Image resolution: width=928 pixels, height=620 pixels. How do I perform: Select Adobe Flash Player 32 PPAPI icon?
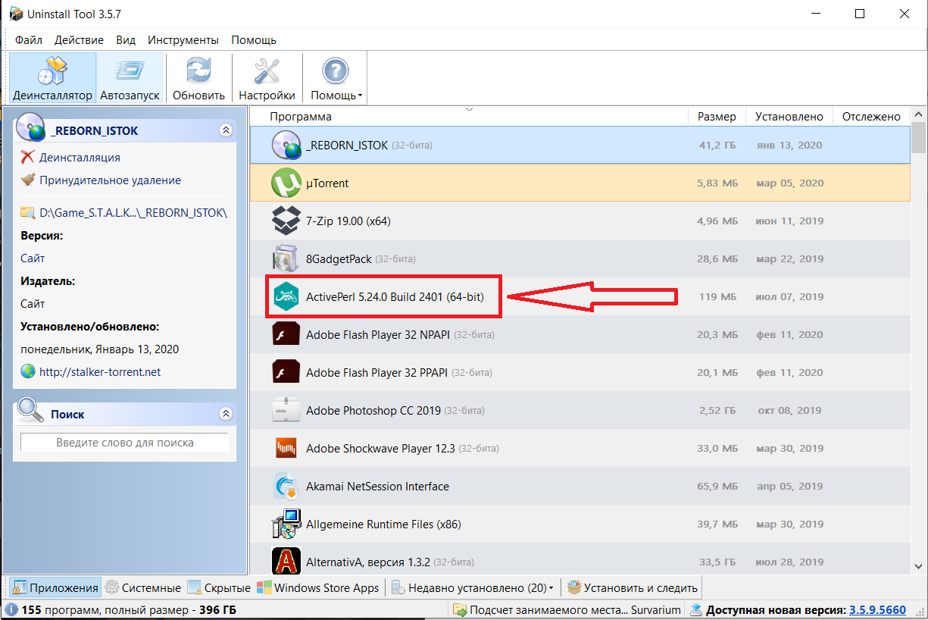286,372
